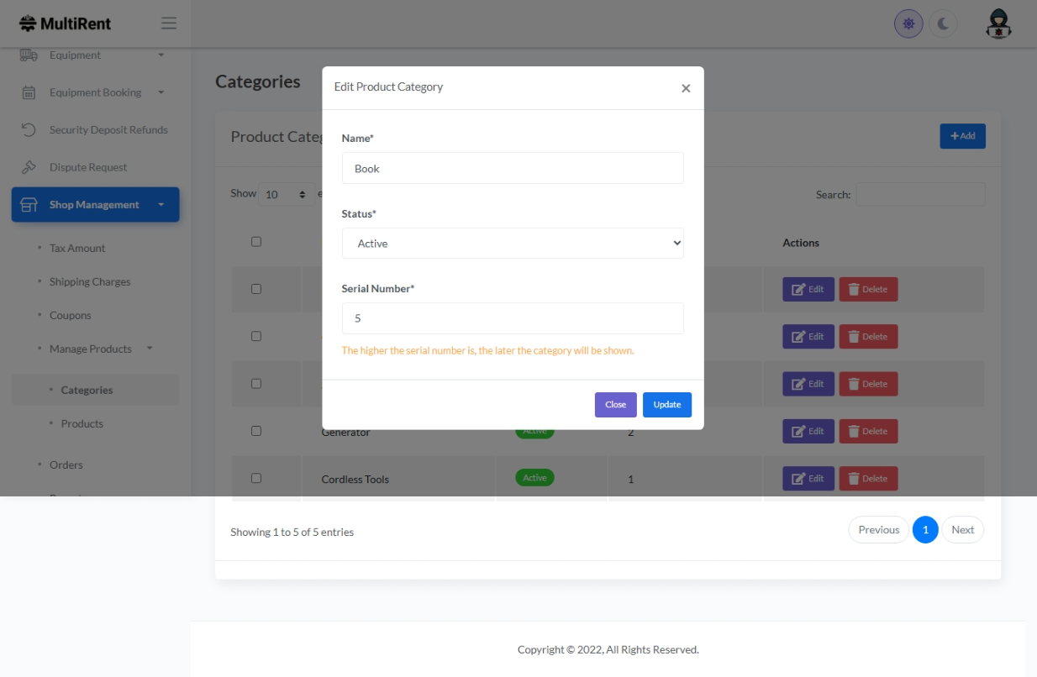
Task: Click the Close button in the dialog
Action: (615, 405)
